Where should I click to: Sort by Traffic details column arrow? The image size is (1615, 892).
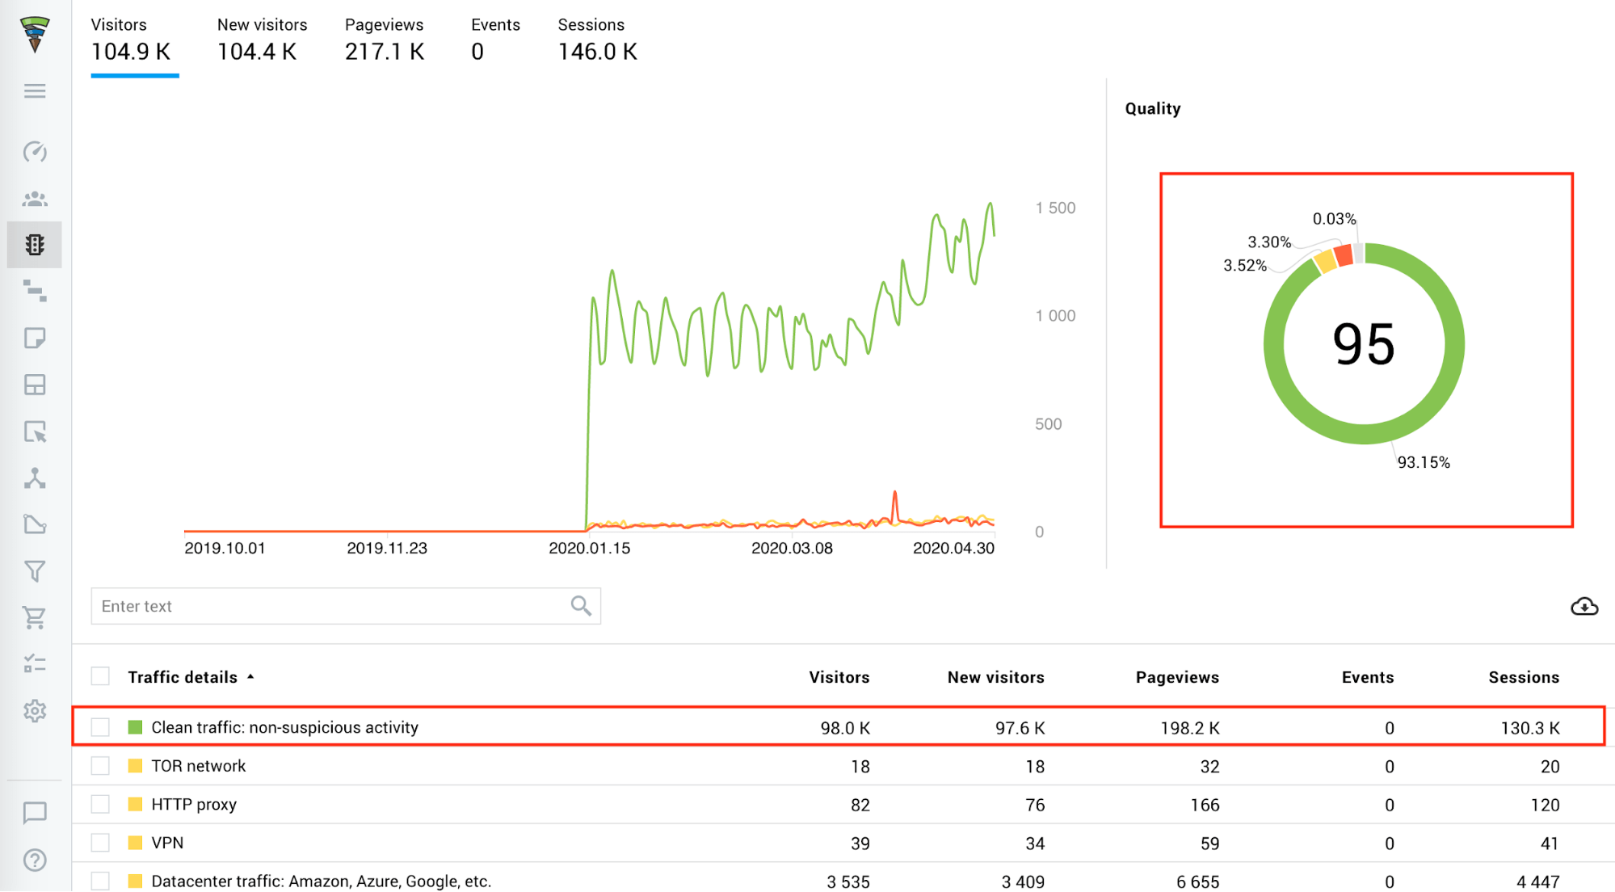[250, 677]
